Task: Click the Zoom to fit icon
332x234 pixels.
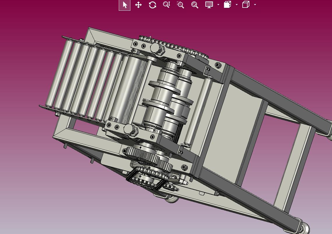Action: tap(195, 5)
